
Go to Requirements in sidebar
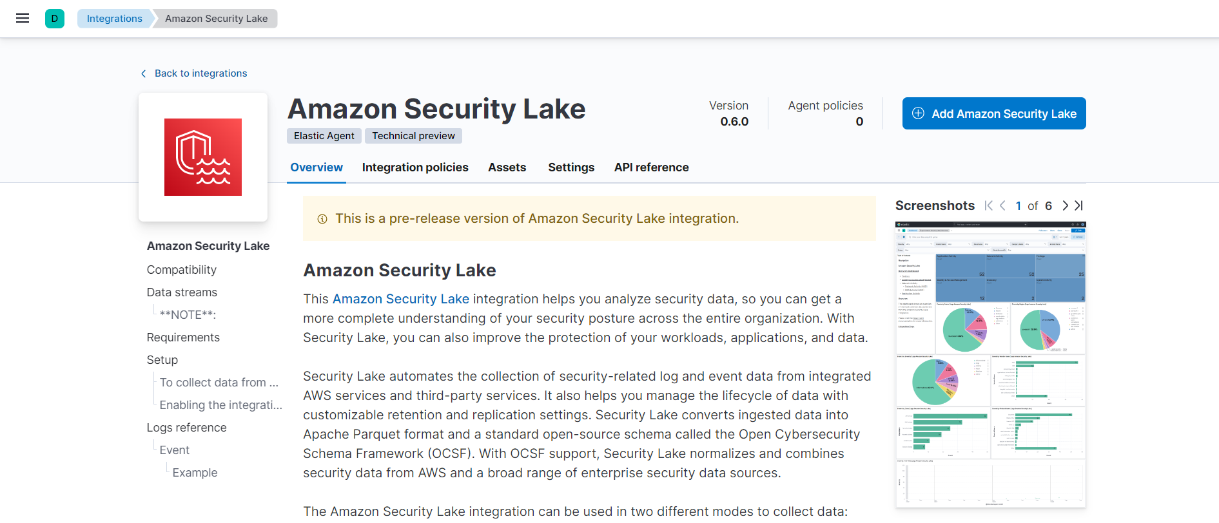(x=183, y=338)
